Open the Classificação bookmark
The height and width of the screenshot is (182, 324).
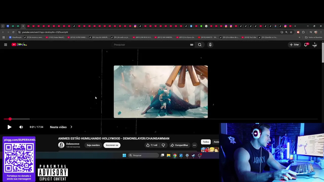[x=15, y=37]
